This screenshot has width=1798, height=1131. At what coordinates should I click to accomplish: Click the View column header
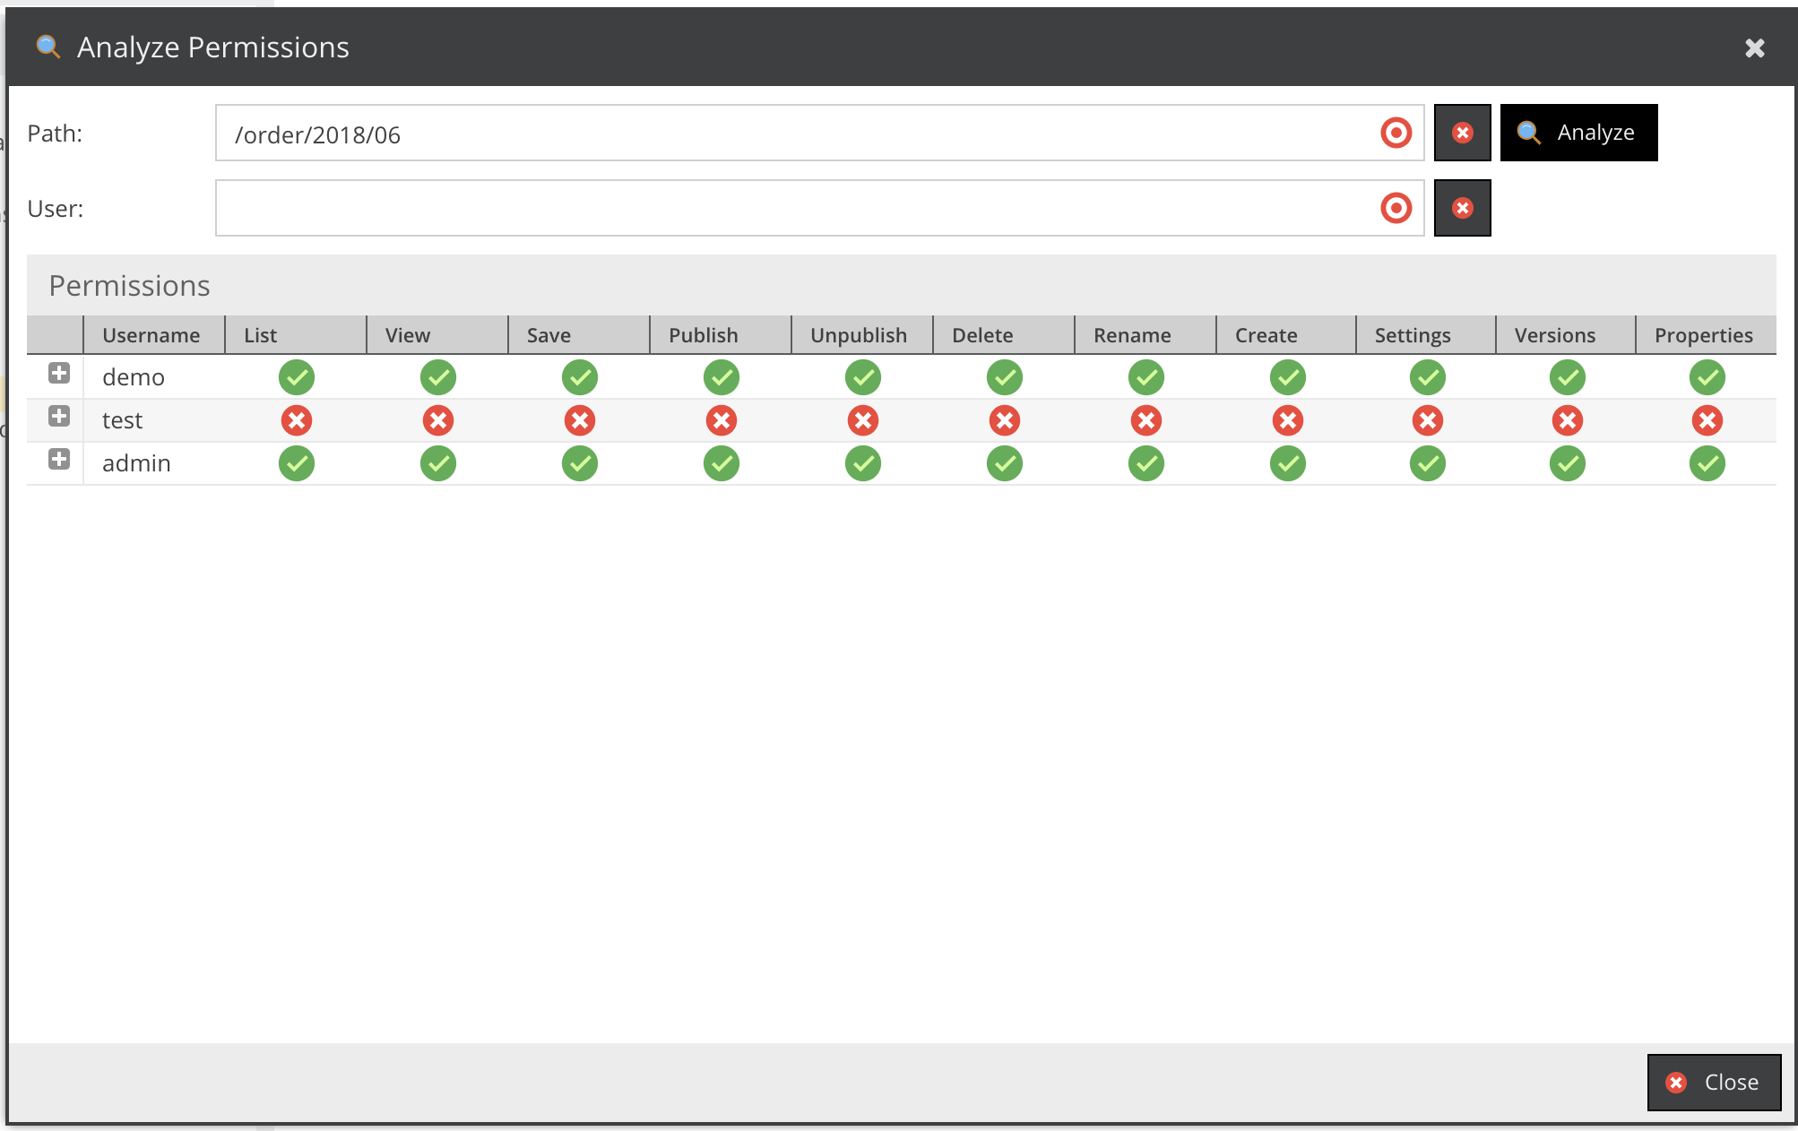tap(437, 335)
